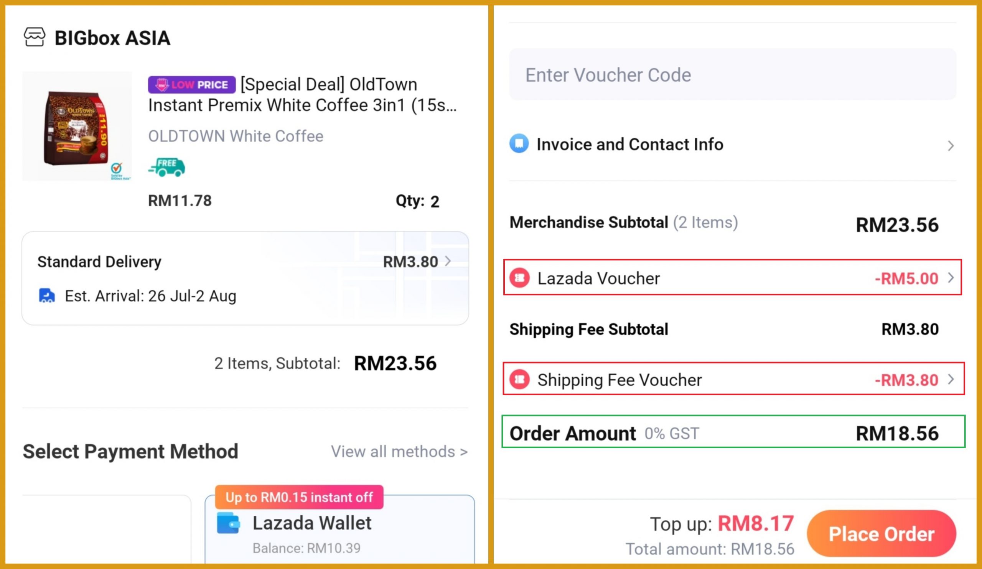Click the BIGbox ASIA store name
The height and width of the screenshot is (569, 982).
pos(112,38)
